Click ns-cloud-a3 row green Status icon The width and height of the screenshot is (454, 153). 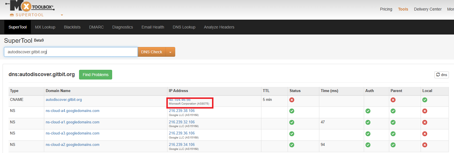(x=292, y=134)
